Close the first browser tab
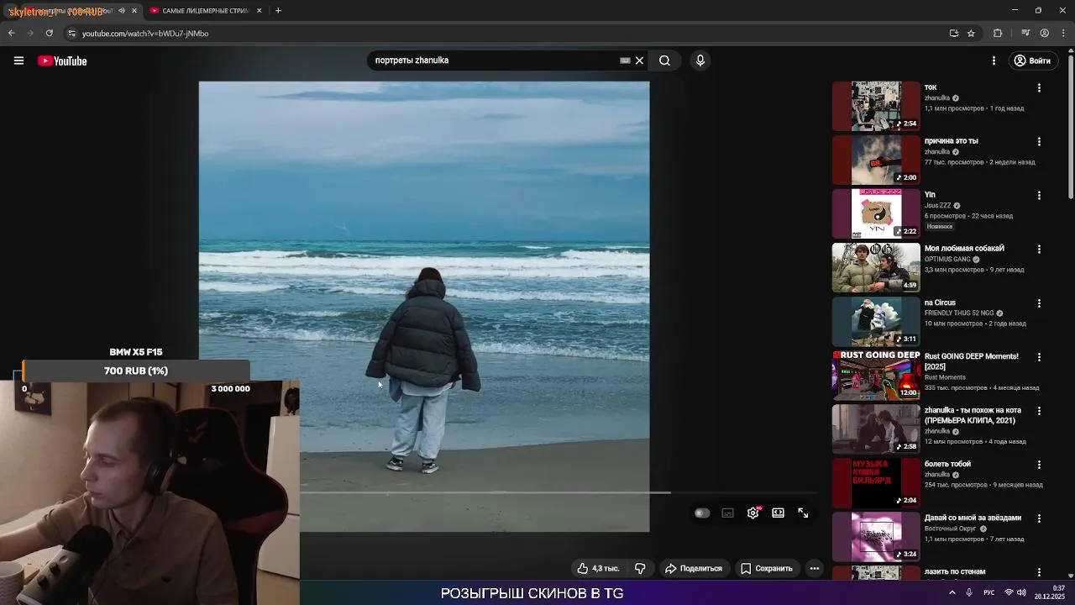 point(134,11)
